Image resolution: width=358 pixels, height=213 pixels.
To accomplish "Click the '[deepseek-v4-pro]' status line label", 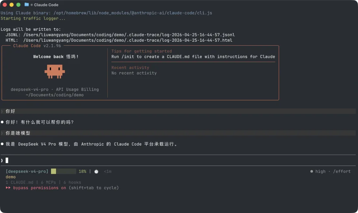I will tap(27, 171).
